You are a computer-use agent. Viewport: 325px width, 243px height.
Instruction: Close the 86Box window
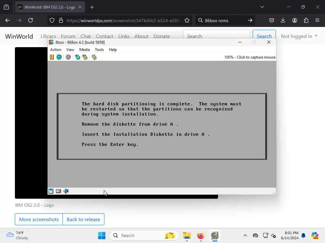pyautogui.click(x=269, y=42)
